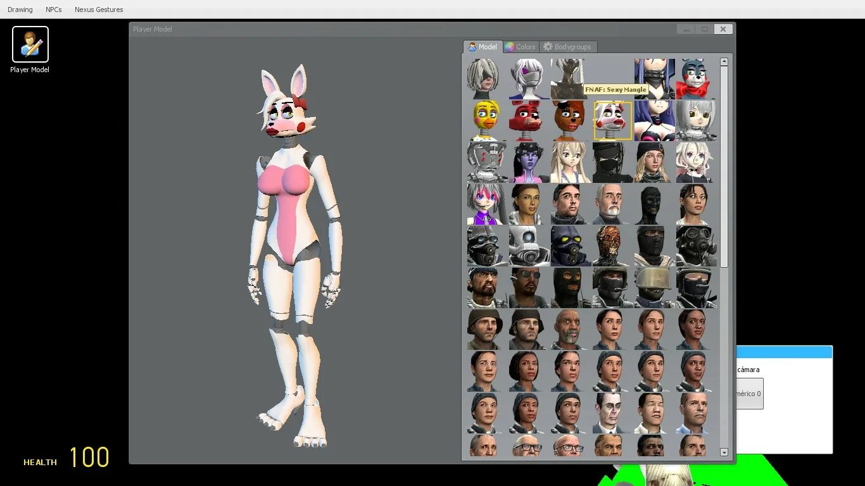
Task: Click the model list scrollbar thumb
Action: [724, 166]
